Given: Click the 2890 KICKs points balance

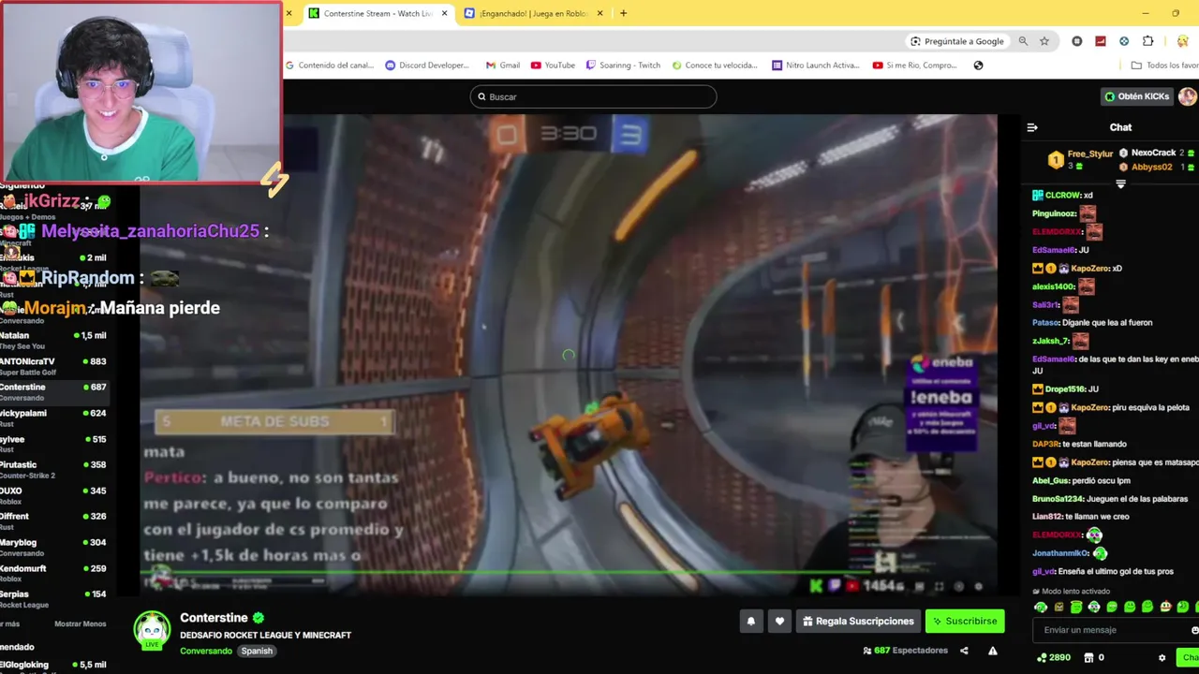Looking at the screenshot, I should (x=1054, y=658).
